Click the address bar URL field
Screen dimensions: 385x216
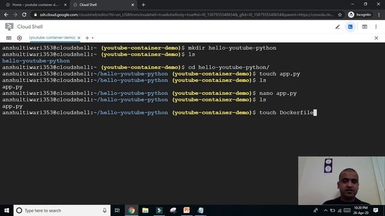tap(186, 14)
